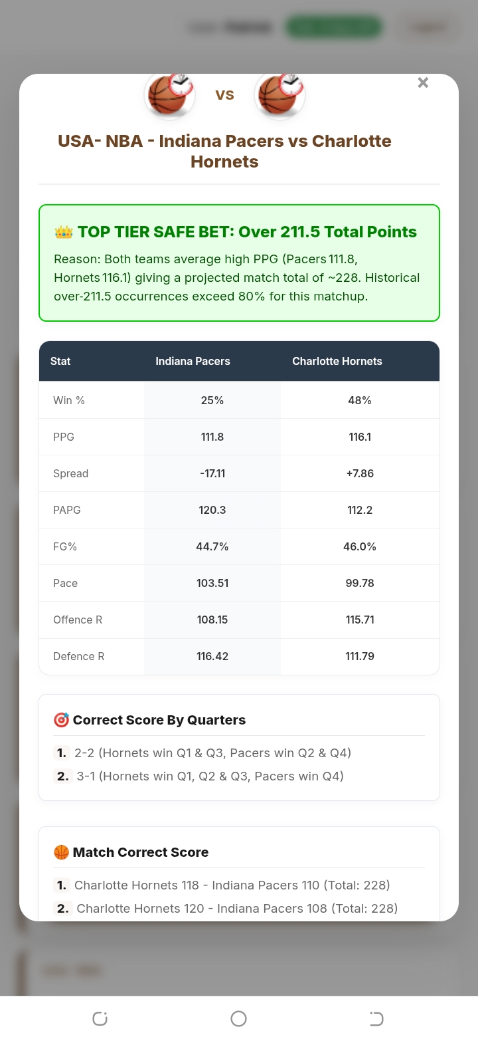Click the blurred green button behind the popup
The width and height of the screenshot is (478, 1041).
tap(333, 27)
